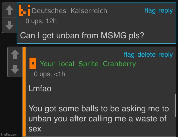
Task: Click the scrollbar thumb at right edge
Action: tap(175, 105)
